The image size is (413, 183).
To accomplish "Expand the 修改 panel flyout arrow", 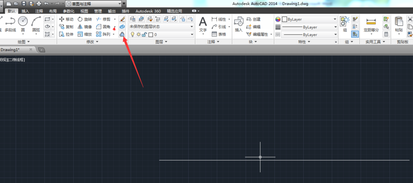I will coord(97,42).
